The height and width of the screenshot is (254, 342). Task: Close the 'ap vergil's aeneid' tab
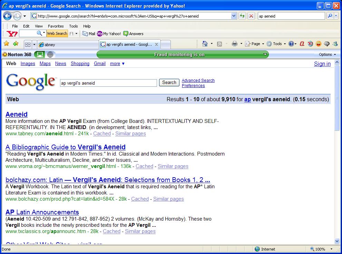coord(156,44)
